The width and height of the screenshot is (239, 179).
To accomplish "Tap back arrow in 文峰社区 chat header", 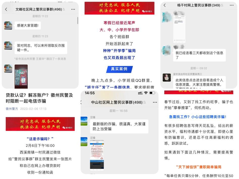I will tap(6, 9).
